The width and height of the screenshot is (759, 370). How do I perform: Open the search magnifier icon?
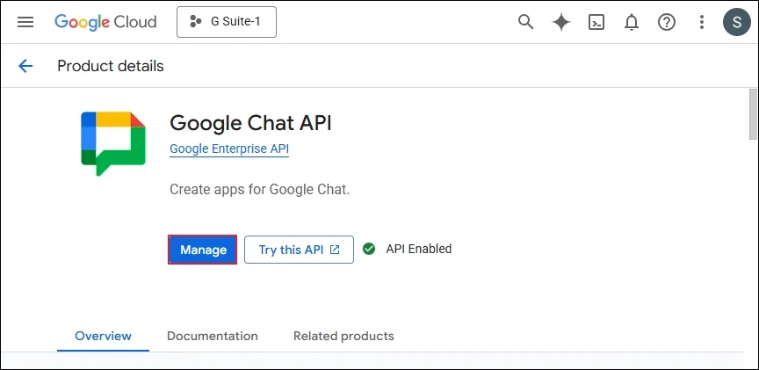tap(525, 22)
